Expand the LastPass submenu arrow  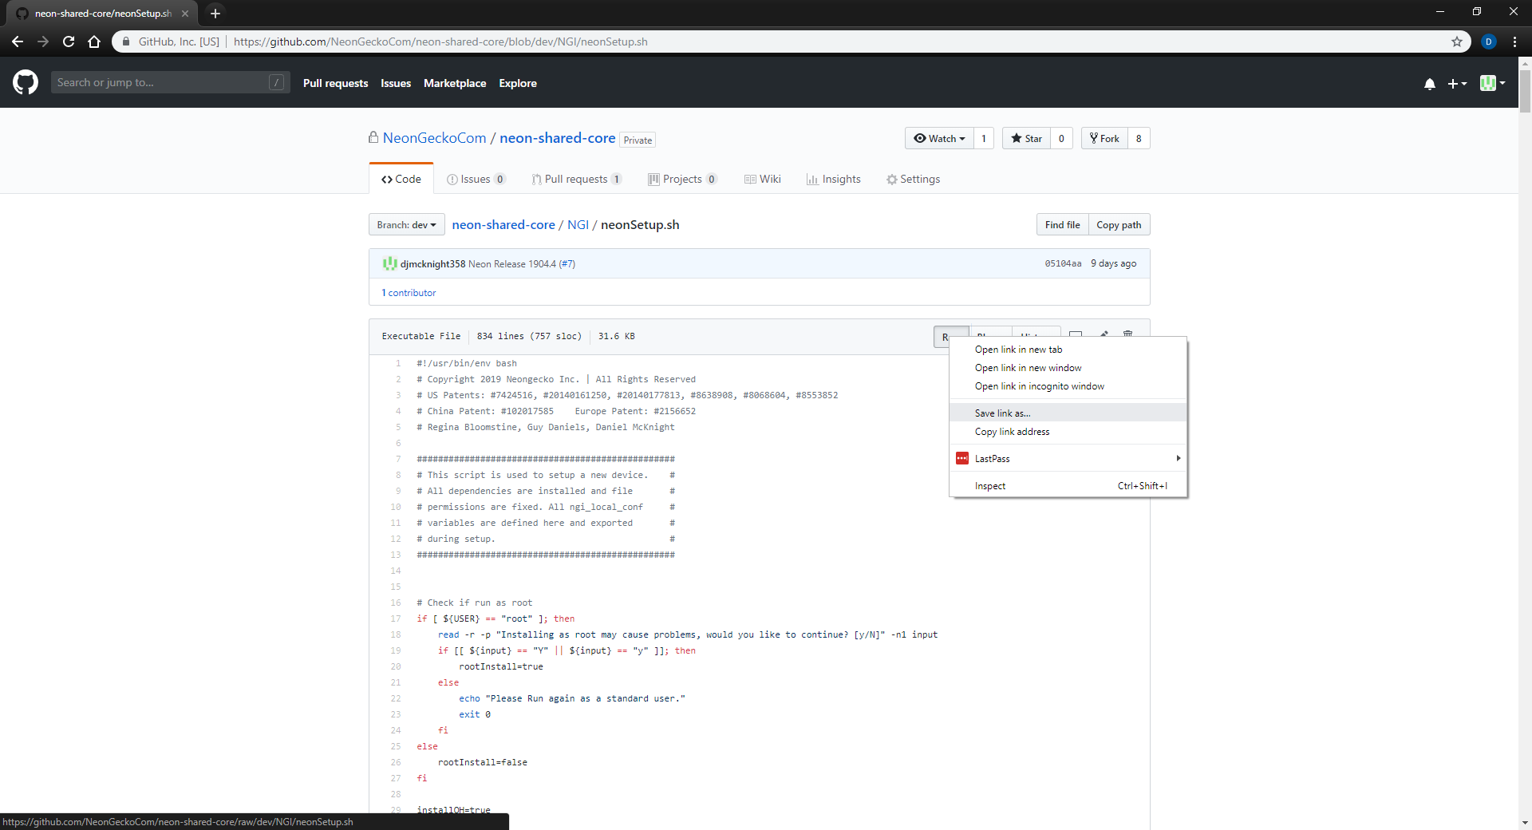(x=1178, y=458)
